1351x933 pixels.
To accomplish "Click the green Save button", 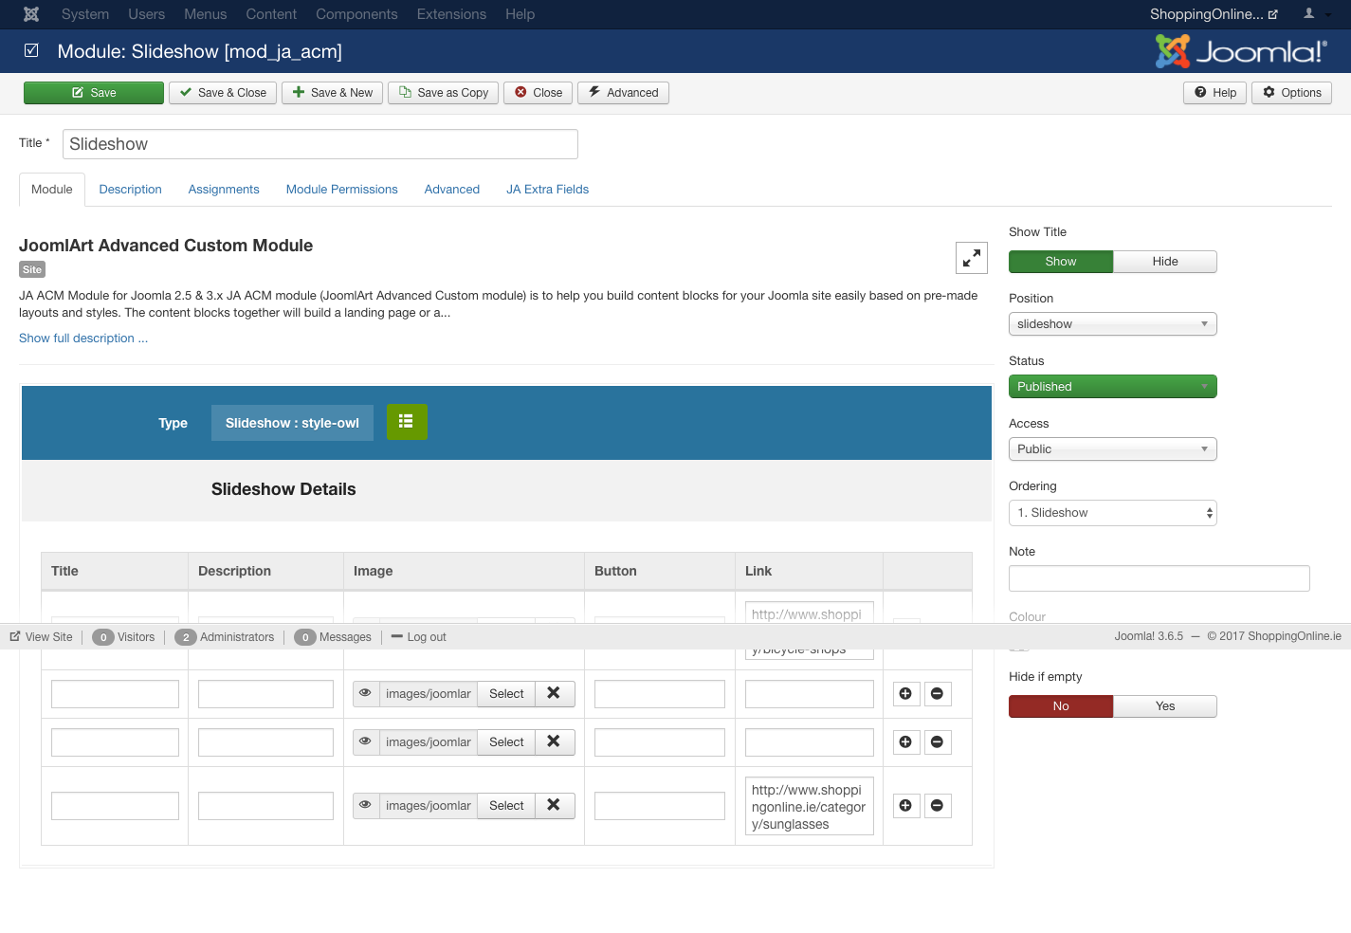I will pyautogui.click(x=94, y=93).
